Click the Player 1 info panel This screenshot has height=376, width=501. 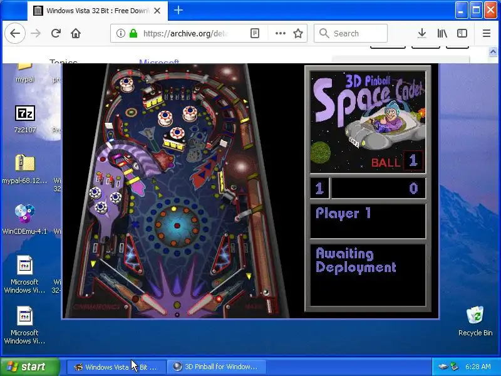368,221
